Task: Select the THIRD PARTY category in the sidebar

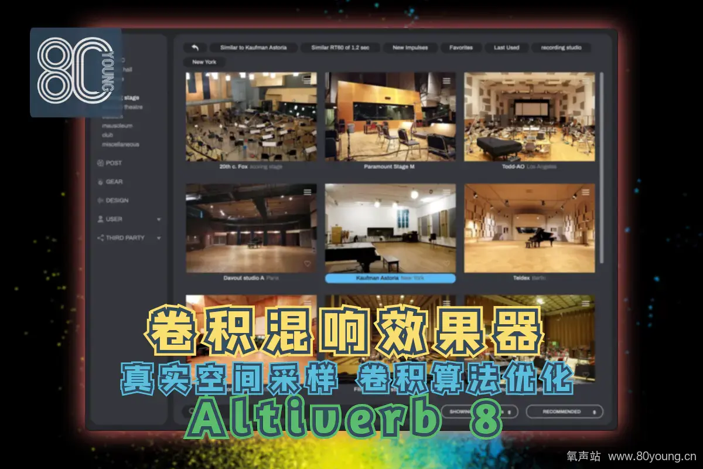Action: coord(121,238)
